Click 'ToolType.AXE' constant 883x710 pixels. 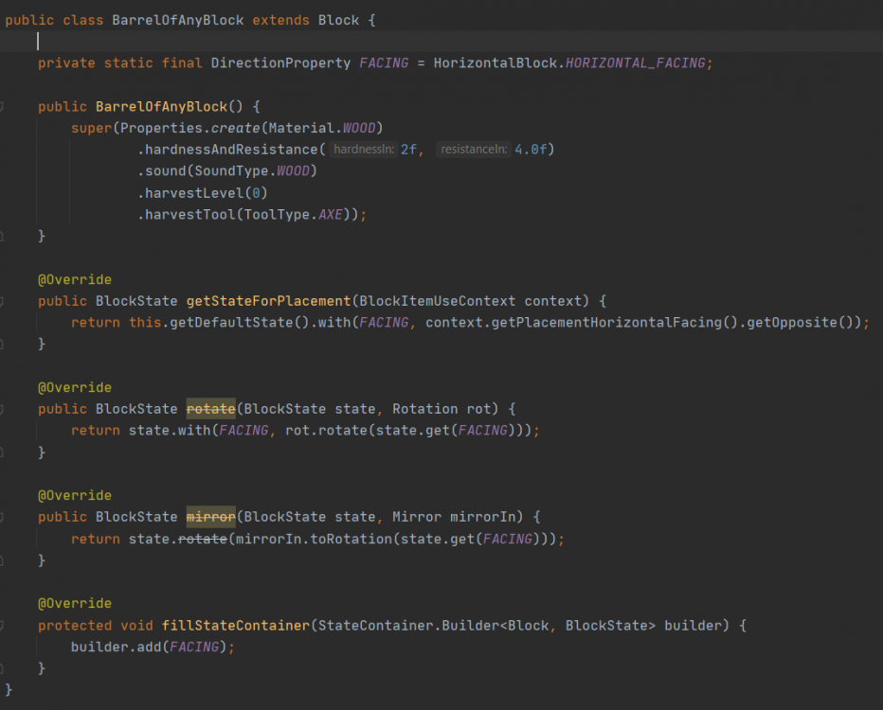click(x=294, y=214)
